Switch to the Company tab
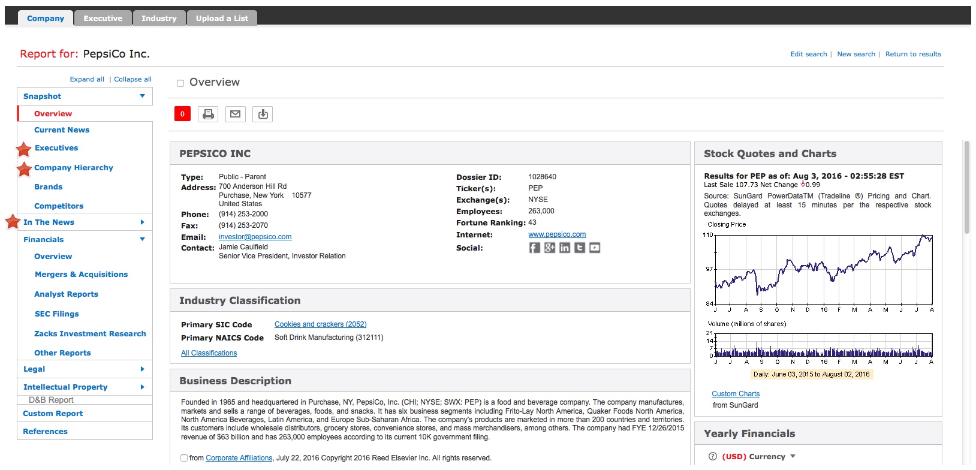 46,18
